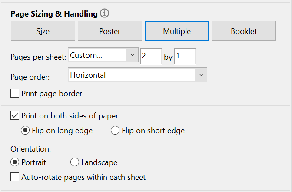This screenshot has height=192, width=292.
Task: Choose the Poster option
Action: [110, 31]
